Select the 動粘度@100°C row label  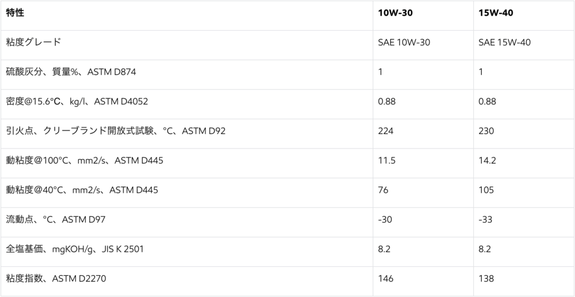85,161
